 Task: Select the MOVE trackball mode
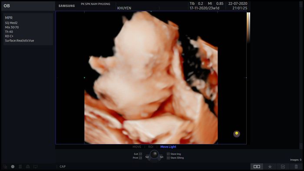(137, 147)
